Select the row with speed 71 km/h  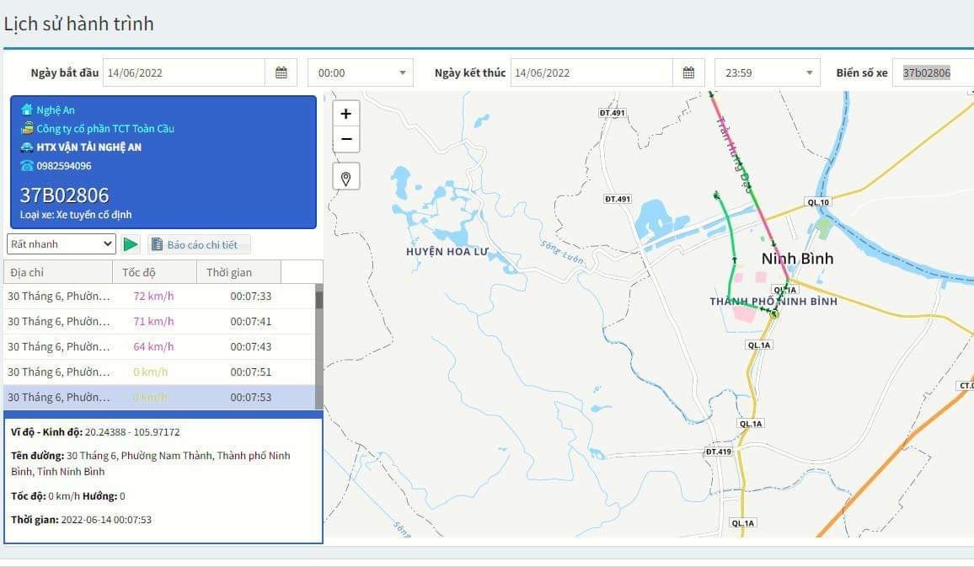pyautogui.click(x=159, y=322)
